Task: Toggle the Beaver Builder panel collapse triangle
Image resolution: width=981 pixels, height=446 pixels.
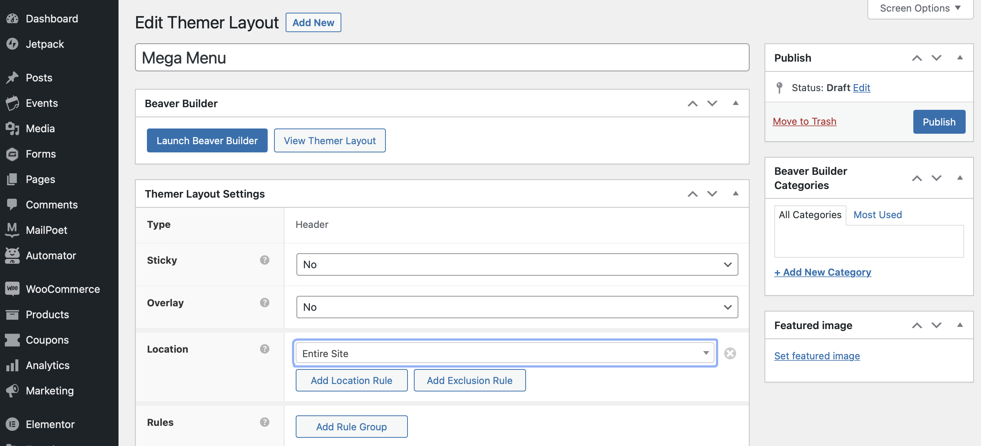Action: coord(735,103)
